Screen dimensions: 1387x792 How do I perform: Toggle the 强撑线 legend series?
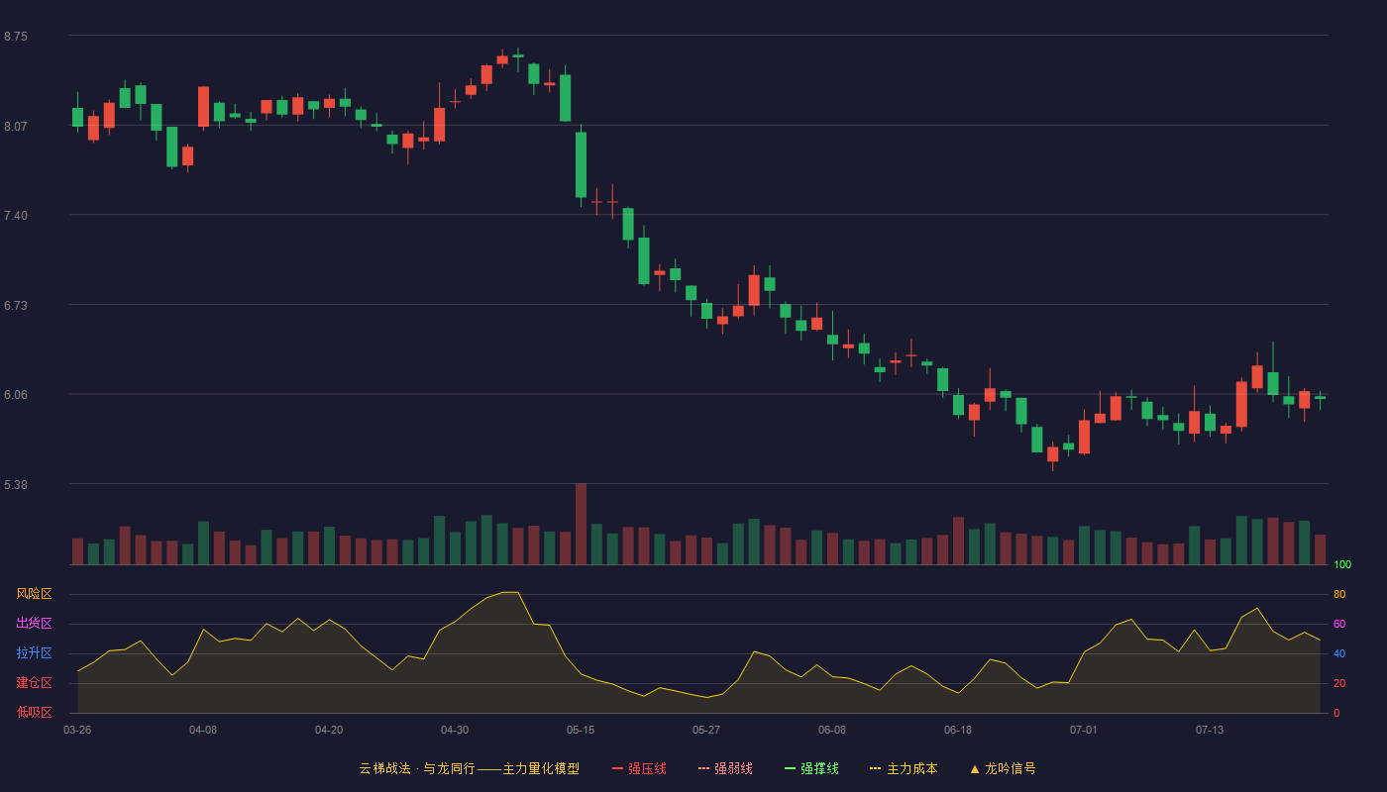pyautogui.click(x=811, y=768)
